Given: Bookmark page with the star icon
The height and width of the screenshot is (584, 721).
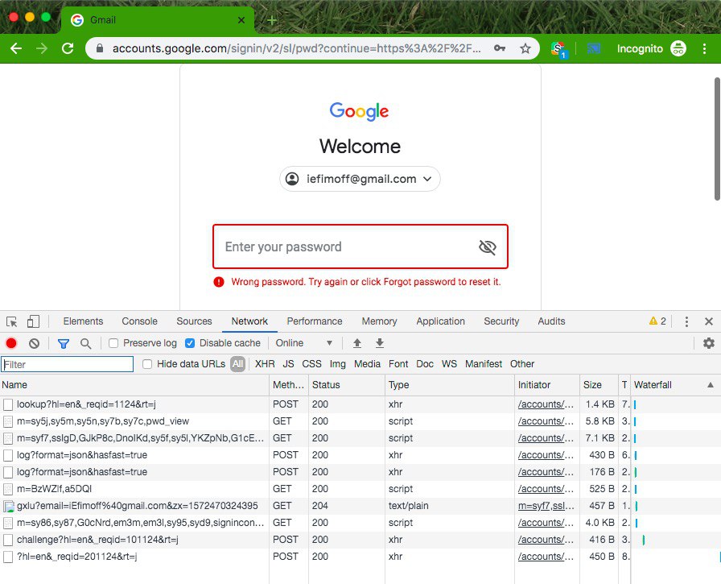Looking at the screenshot, I should [525, 48].
